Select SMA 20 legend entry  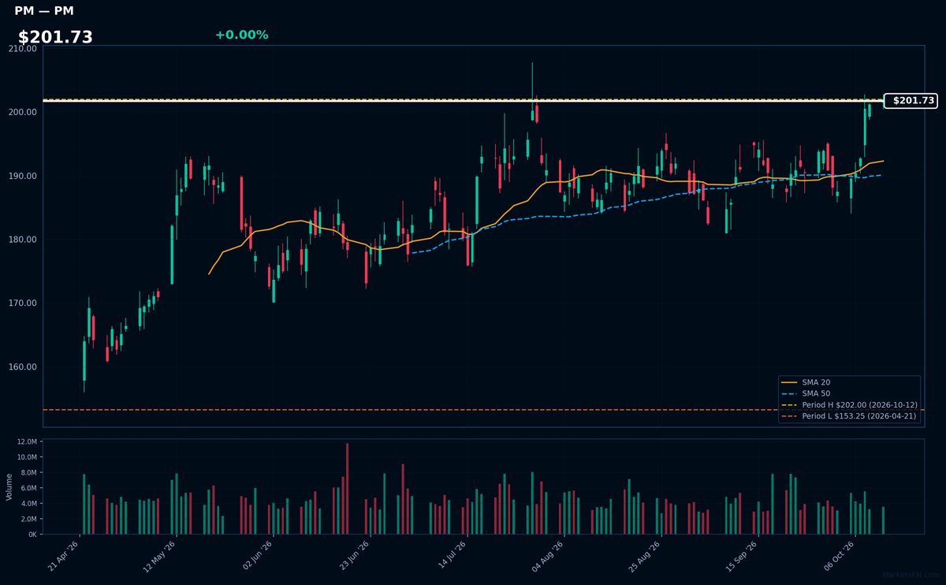pyautogui.click(x=816, y=382)
